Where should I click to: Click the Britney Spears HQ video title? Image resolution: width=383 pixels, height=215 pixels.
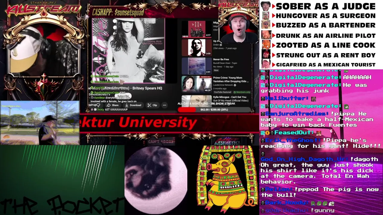pyautogui.click(x=125, y=88)
